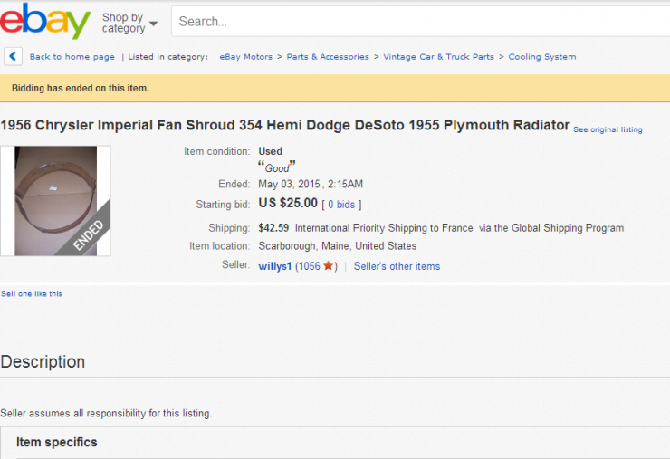
Task: Click into the Search field
Action: click(420, 22)
